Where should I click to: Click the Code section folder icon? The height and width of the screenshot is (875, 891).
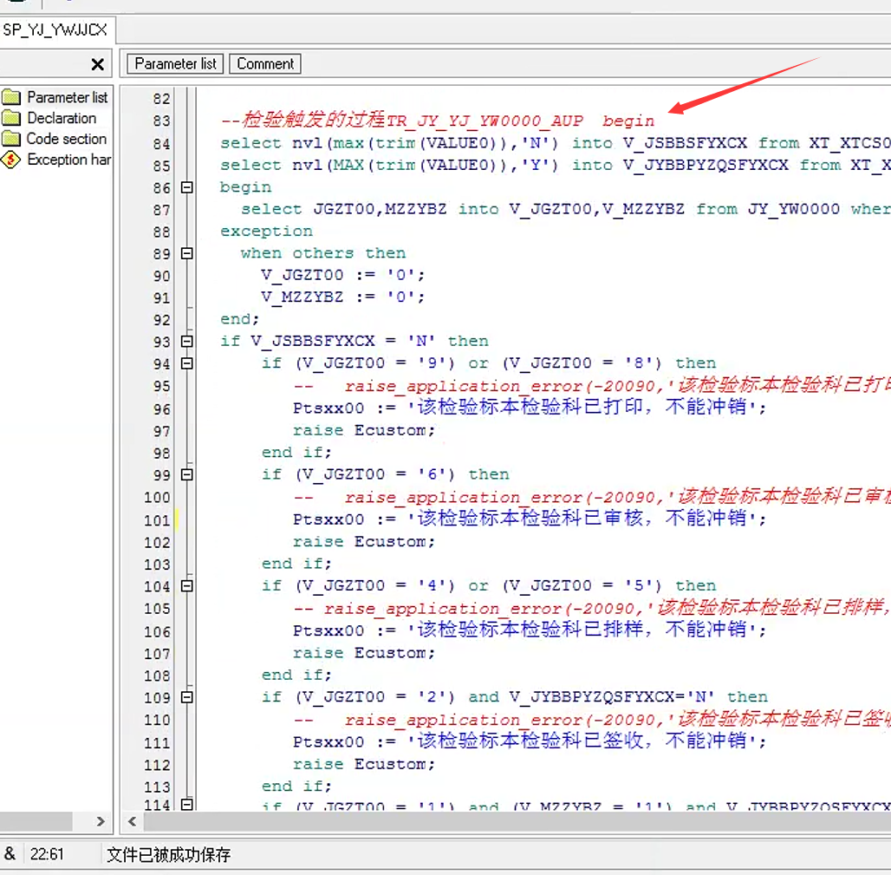pos(11,139)
